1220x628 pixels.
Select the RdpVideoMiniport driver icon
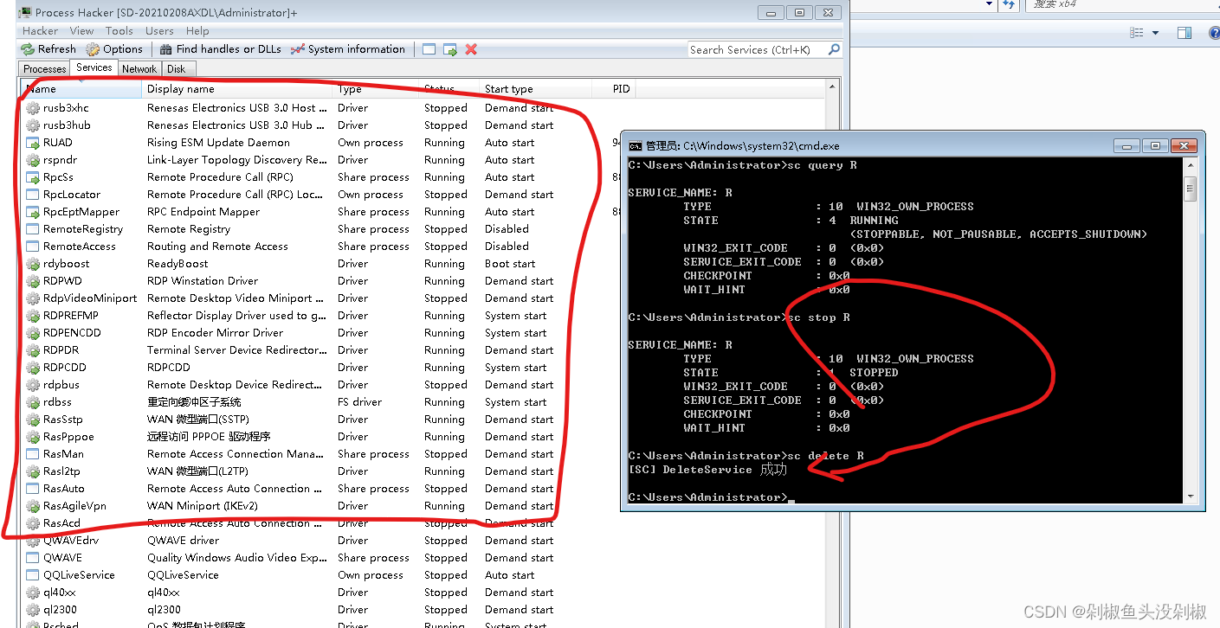(x=33, y=298)
